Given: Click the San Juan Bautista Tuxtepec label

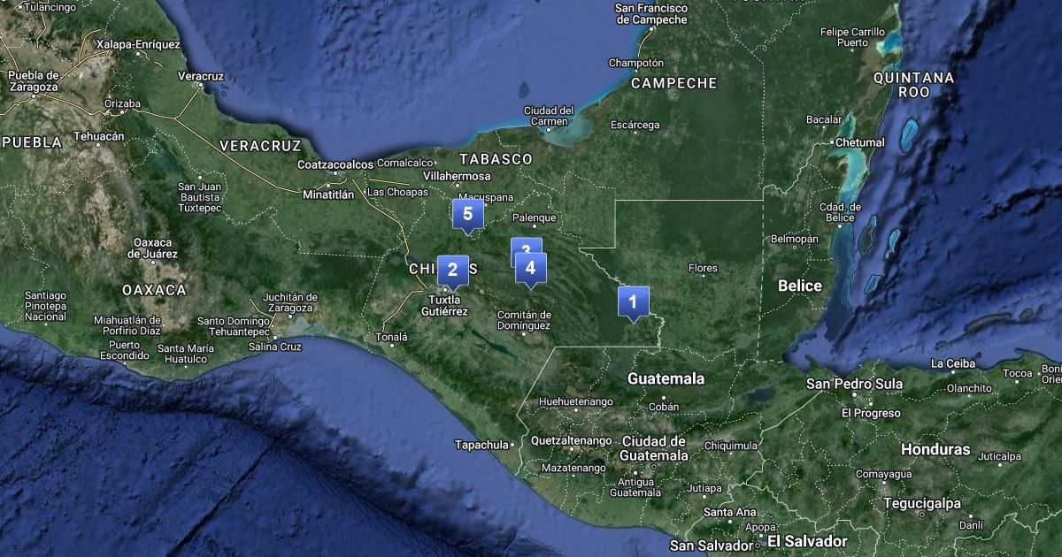Looking at the screenshot, I should pyautogui.click(x=199, y=198).
